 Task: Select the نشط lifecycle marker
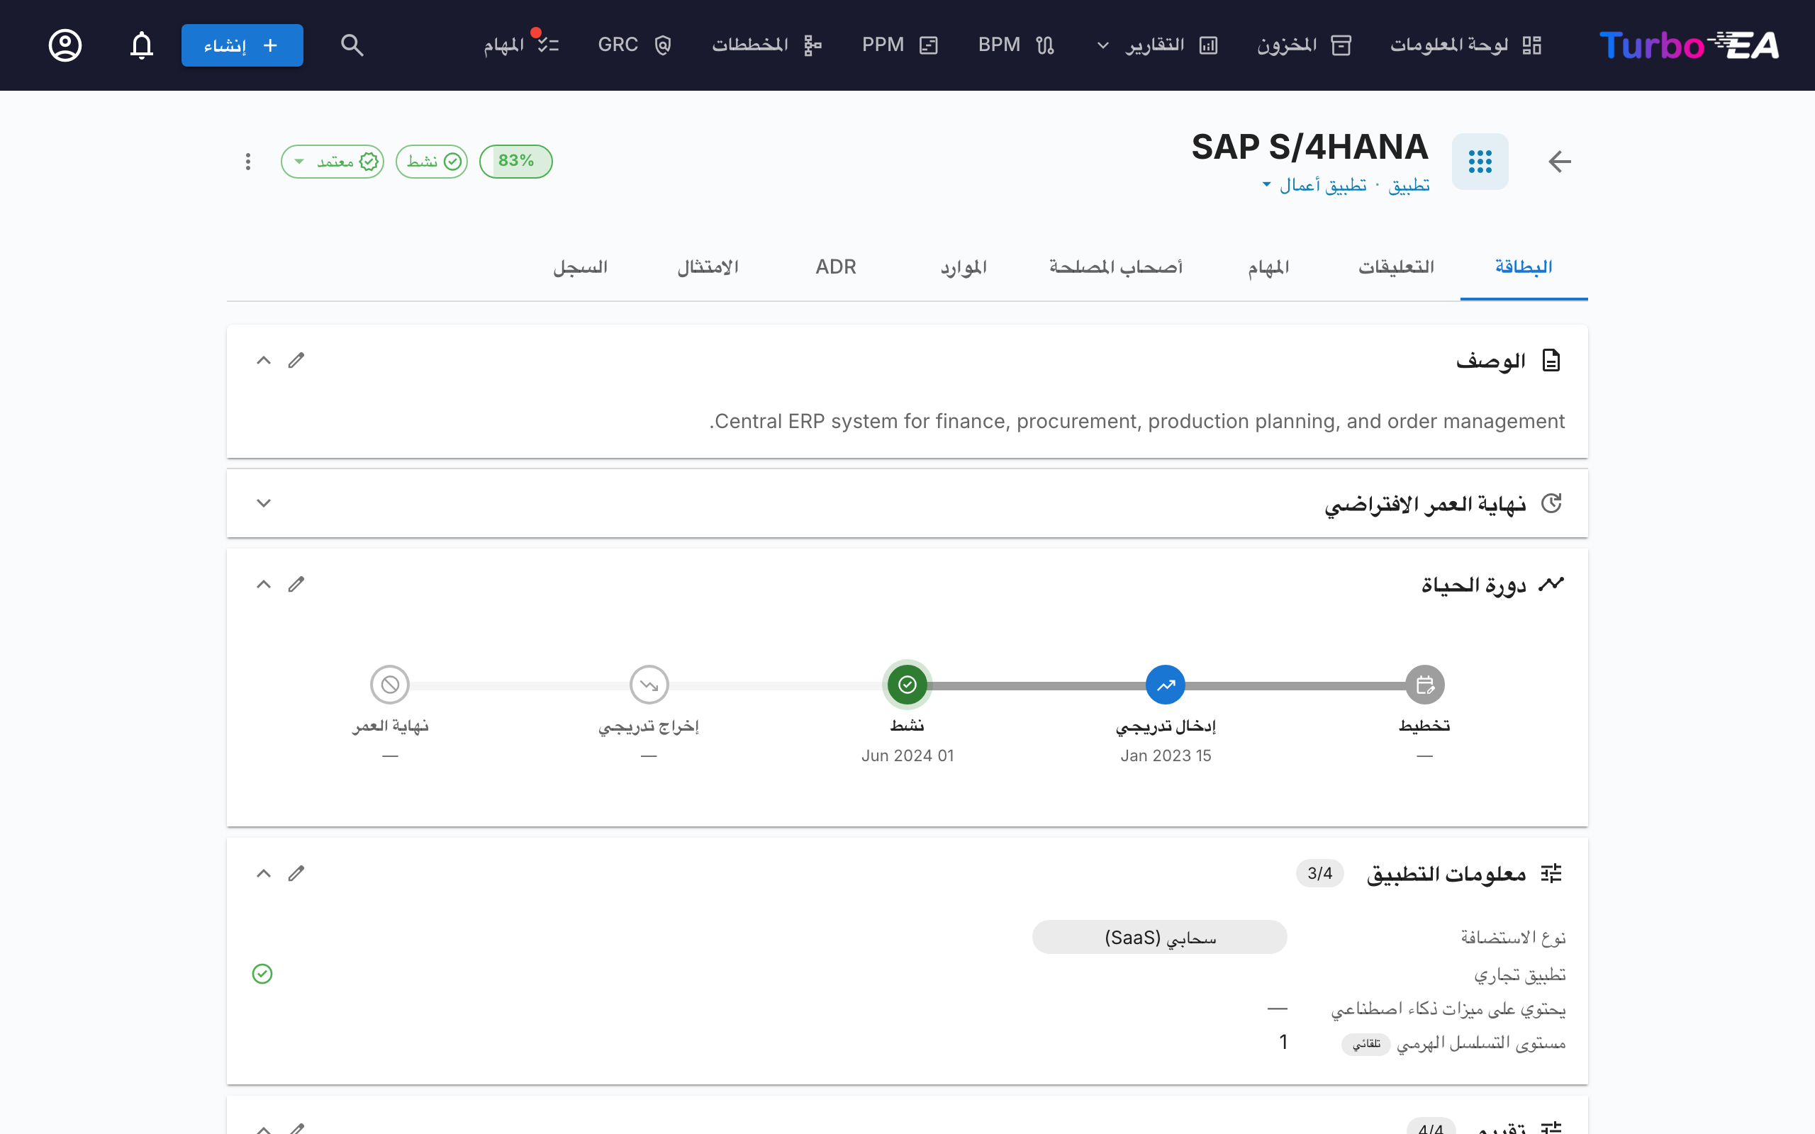907,685
